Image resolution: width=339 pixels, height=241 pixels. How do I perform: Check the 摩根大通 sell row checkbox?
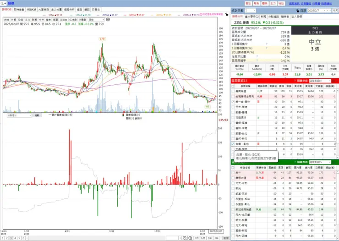[233, 178]
